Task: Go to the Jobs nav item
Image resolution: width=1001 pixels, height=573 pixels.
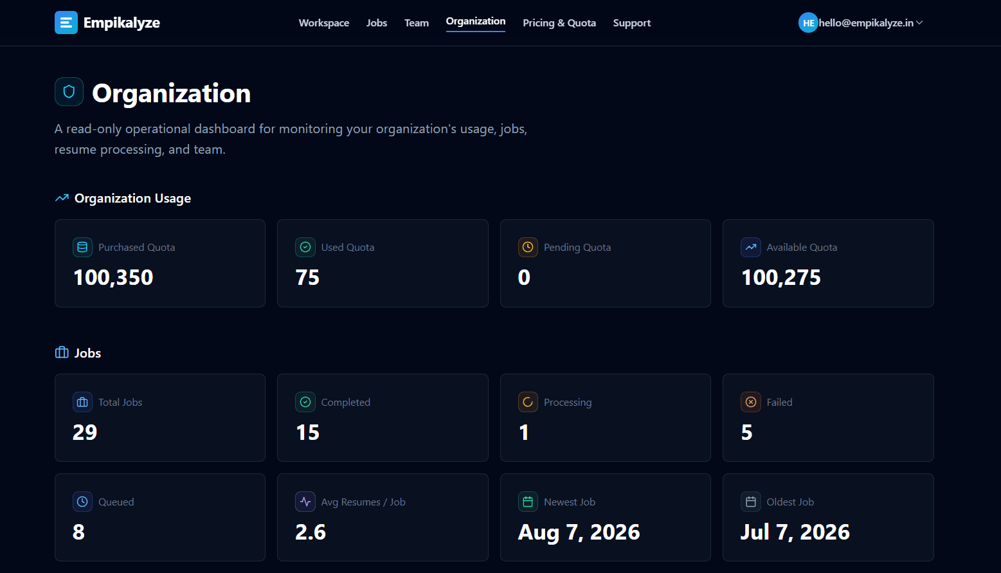Action: (377, 23)
